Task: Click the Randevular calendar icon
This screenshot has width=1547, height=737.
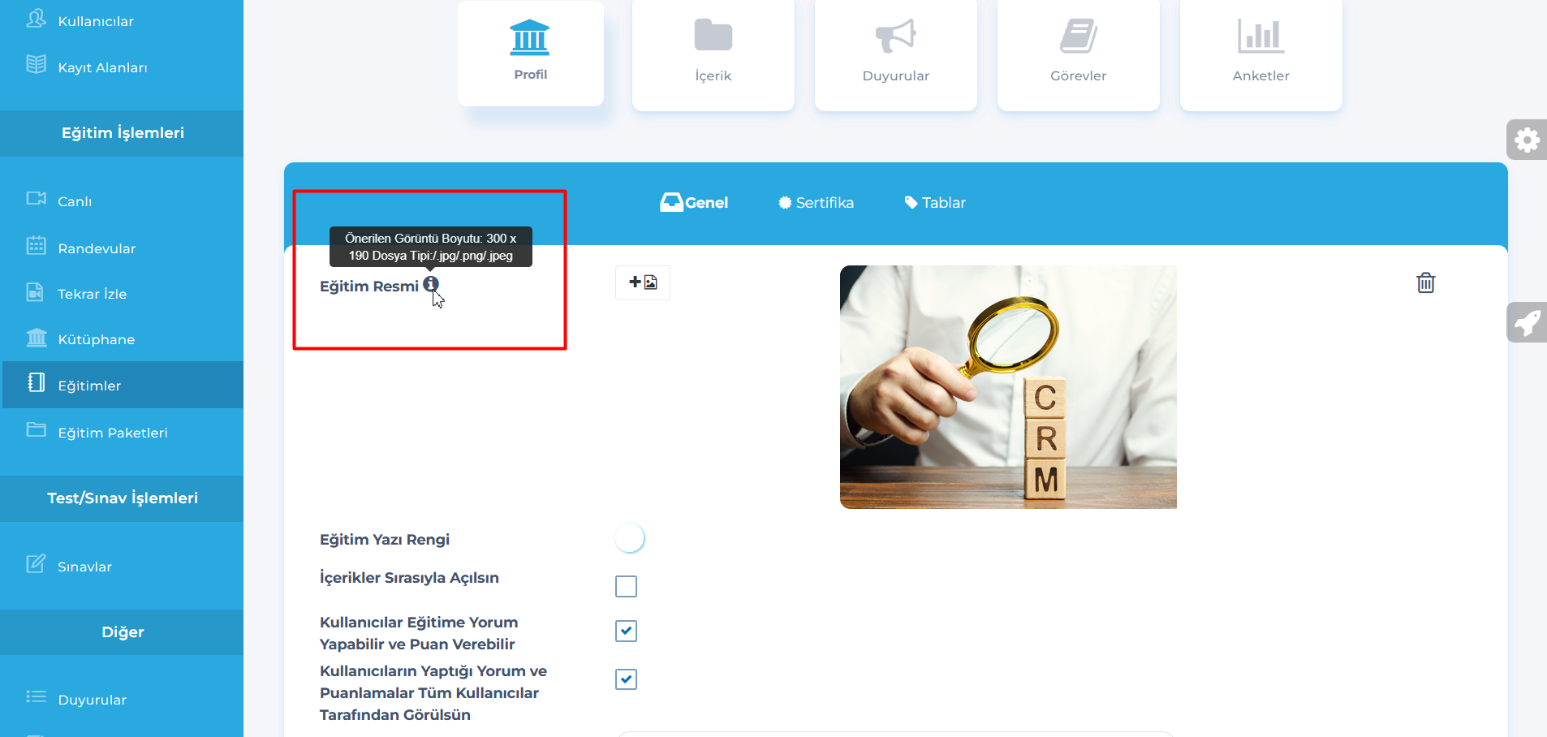Action: click(x=36, y=245)
